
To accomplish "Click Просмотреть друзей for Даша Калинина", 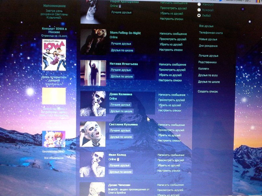I will click(171, 100).
